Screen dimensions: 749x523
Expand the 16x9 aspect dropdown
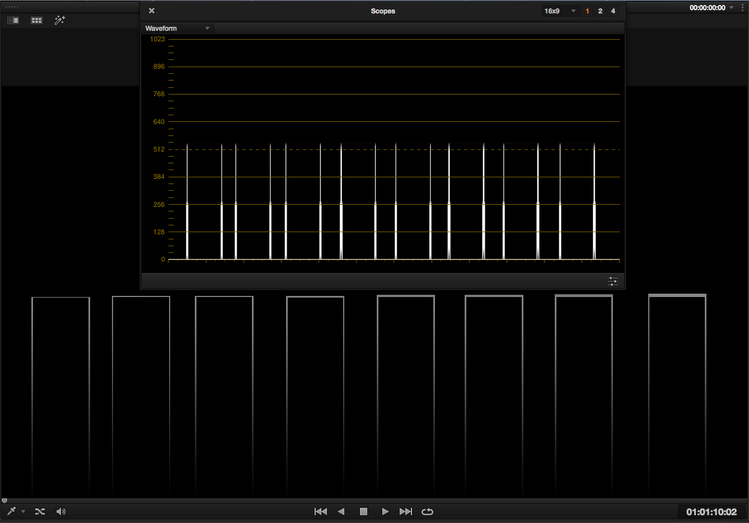tap(560, 11)
